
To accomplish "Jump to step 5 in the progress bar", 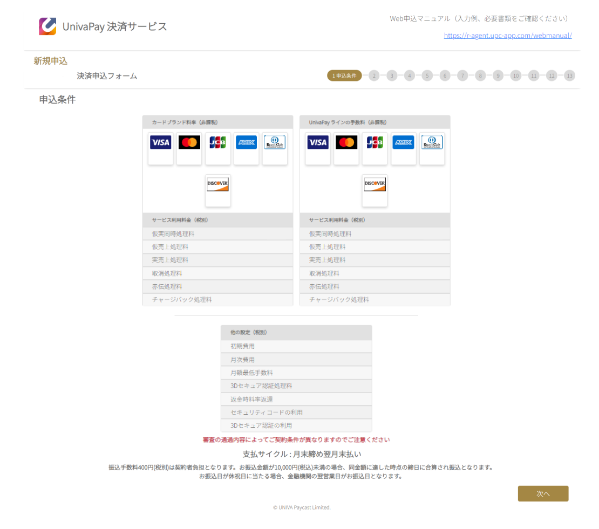I will [x=427, y=75].
